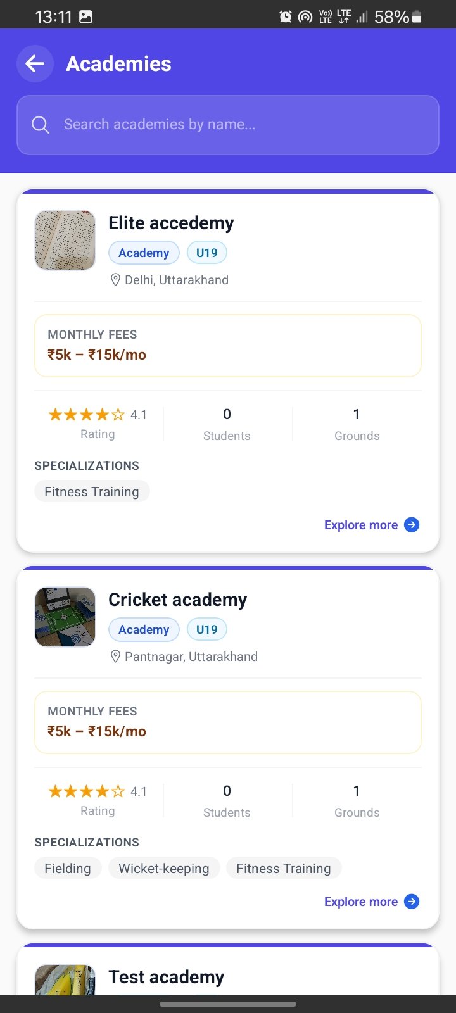Screen dimensions: 456x1013
Task: Select the Fitness Training chip under Elite accedemy
Action: tap(92, 492)
